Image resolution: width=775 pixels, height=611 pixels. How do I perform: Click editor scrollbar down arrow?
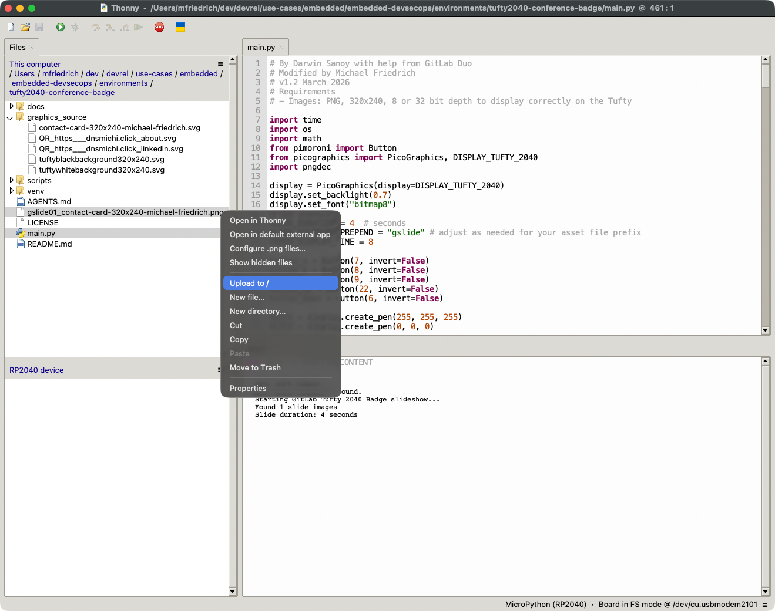(765, 330)
